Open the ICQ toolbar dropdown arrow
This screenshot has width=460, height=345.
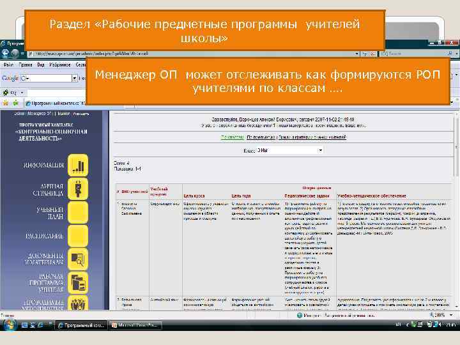coord(22,93)
